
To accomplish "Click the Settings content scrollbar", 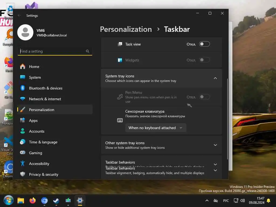I will click(x=227, y=119).
